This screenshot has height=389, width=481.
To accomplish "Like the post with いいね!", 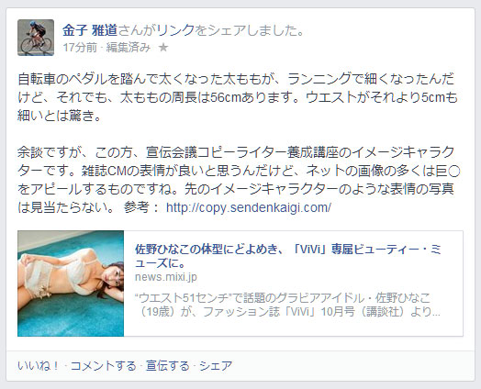I will (39, 366).
